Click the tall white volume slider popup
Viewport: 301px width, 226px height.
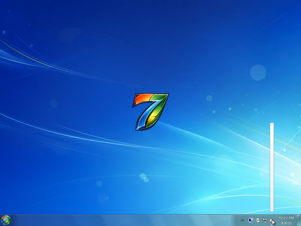(x=272, y=167)
